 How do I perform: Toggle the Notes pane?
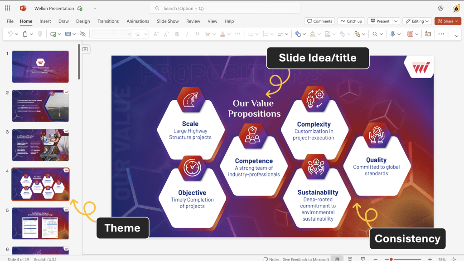pos(271,259)
